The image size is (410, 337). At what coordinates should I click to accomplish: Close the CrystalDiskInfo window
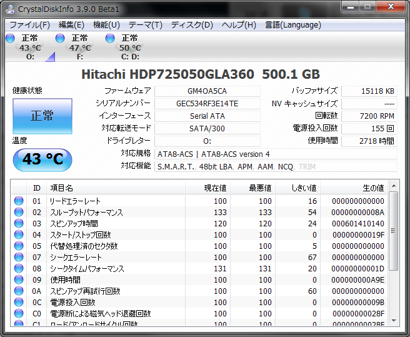391,7
